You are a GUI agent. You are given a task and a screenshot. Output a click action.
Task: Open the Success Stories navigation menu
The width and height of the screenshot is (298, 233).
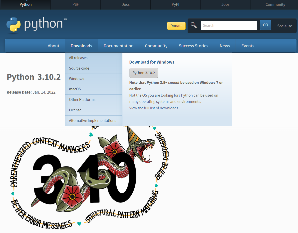pos(194,46)
